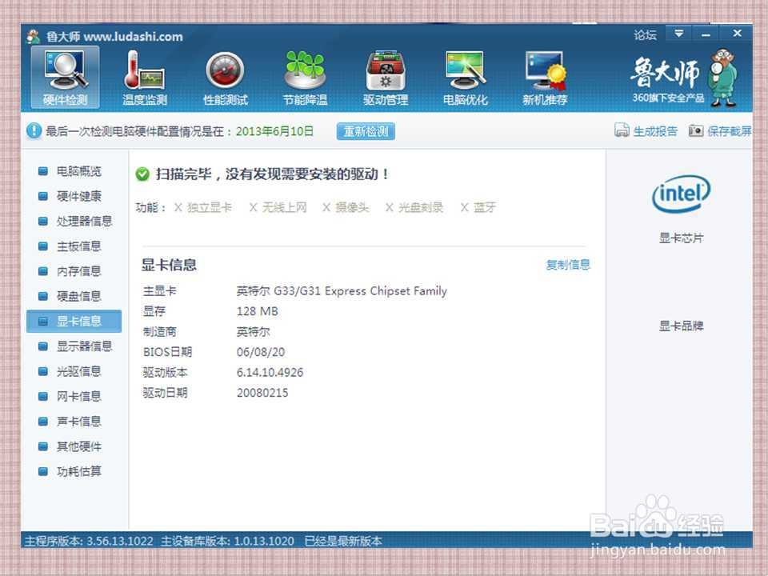Click the 光盘刻录 feature label
768x576 pixels.
coord(420,207)
